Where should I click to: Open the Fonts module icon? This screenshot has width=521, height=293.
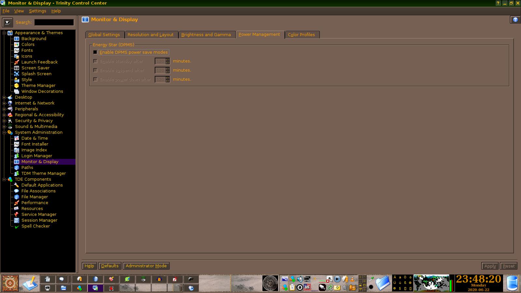click(17, 50)
